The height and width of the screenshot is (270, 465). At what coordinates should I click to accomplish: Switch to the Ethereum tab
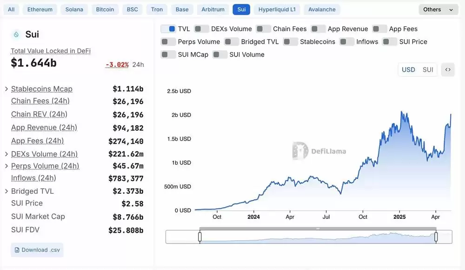(x=40, y=9)
